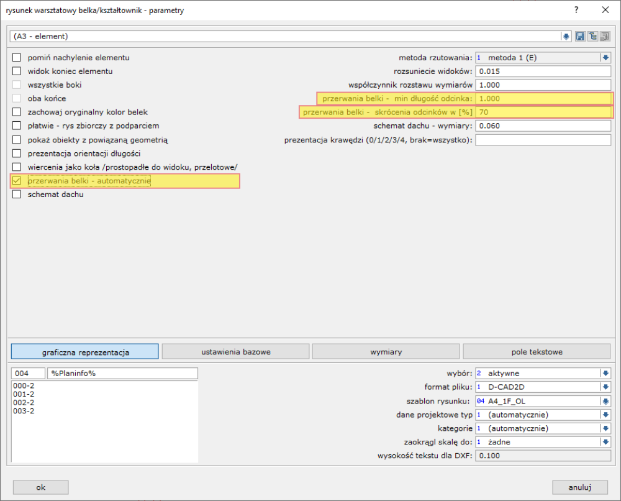
Task: Toggle 'prezentacja orientacji długości' checkbox
Action: click(x=17, y=154)
